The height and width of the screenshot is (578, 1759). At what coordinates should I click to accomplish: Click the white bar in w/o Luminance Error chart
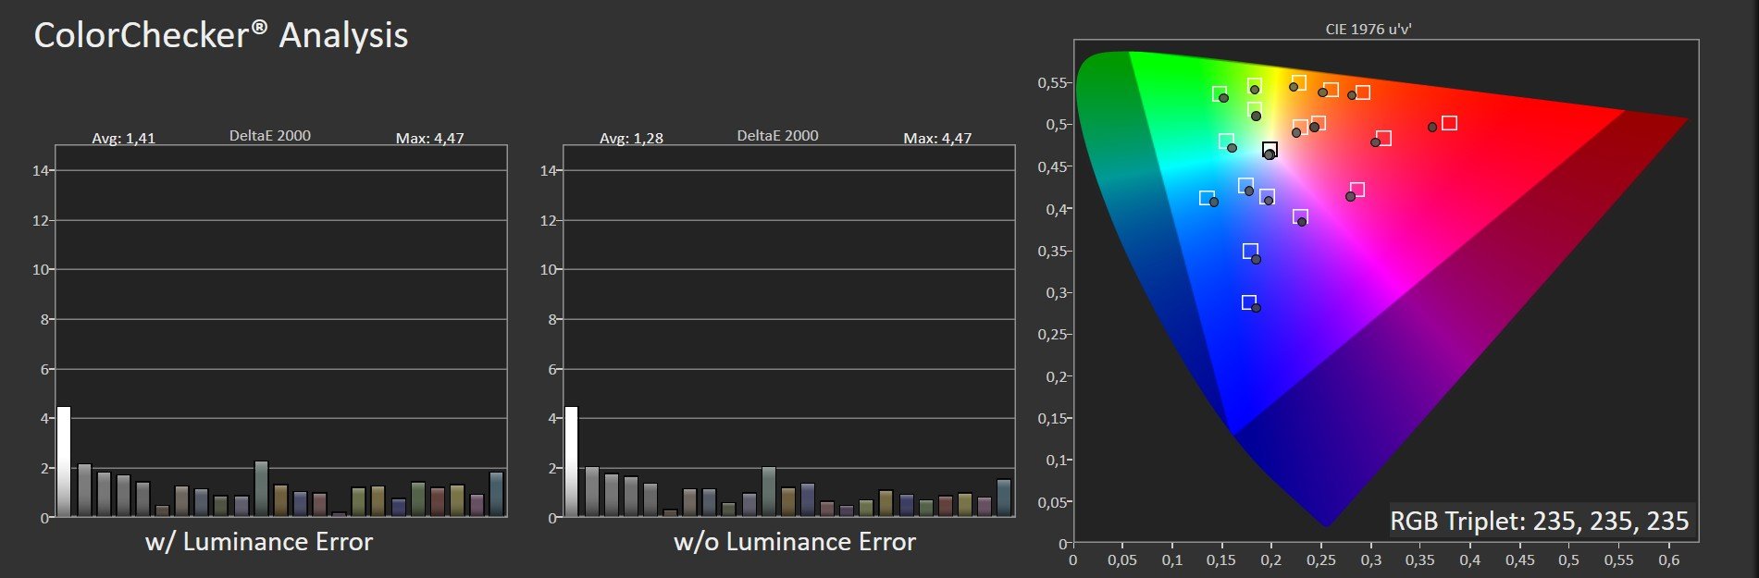571,461
